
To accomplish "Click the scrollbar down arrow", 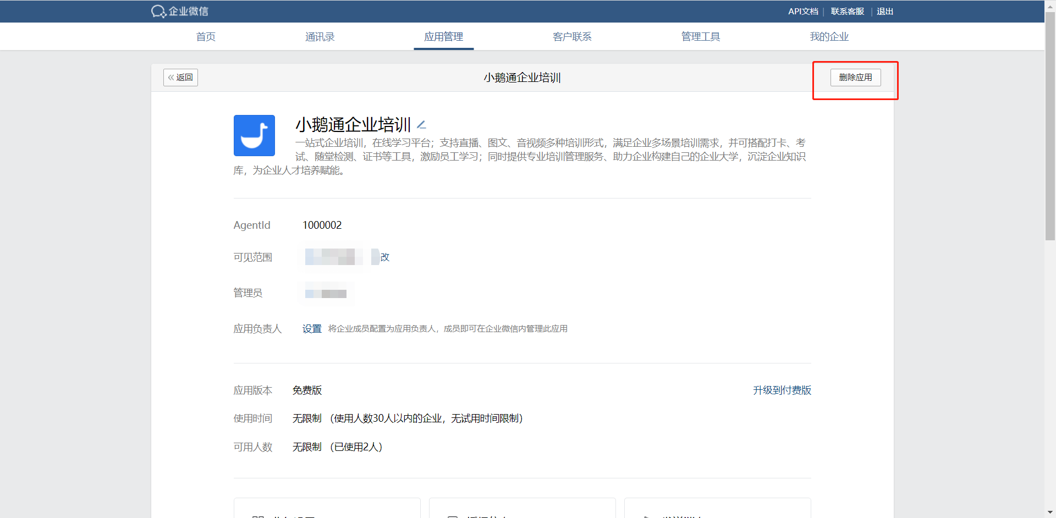I will (x=1050, y=513).
